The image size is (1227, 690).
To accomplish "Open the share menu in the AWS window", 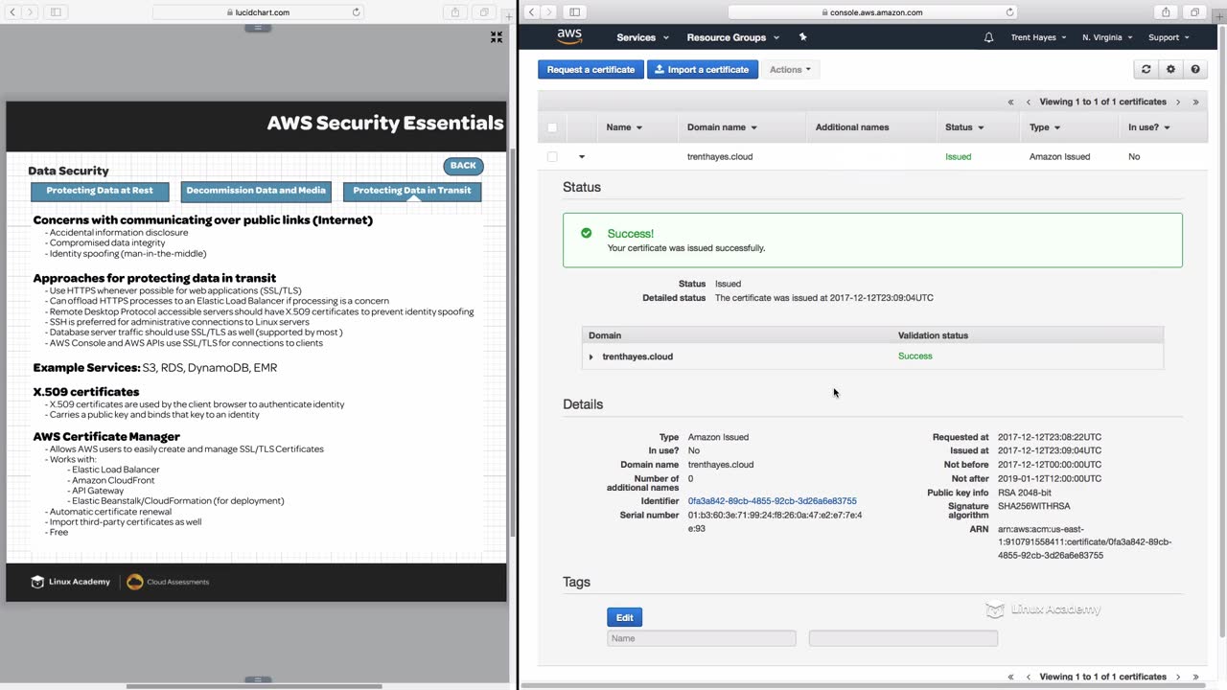I will click(x=1166, y=12).
